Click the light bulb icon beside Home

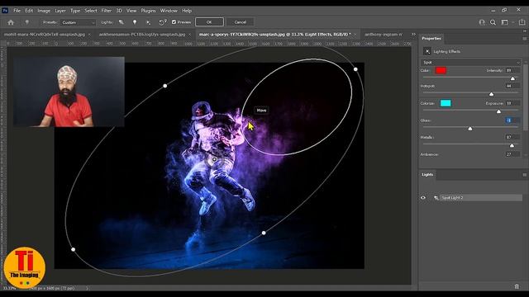coord(26,22)
